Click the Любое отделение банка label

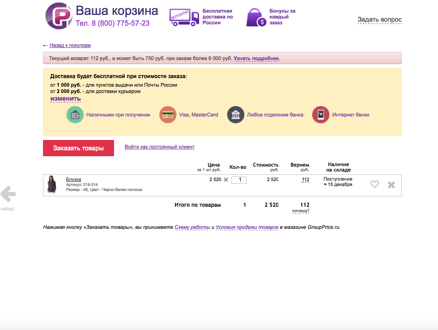275,115
